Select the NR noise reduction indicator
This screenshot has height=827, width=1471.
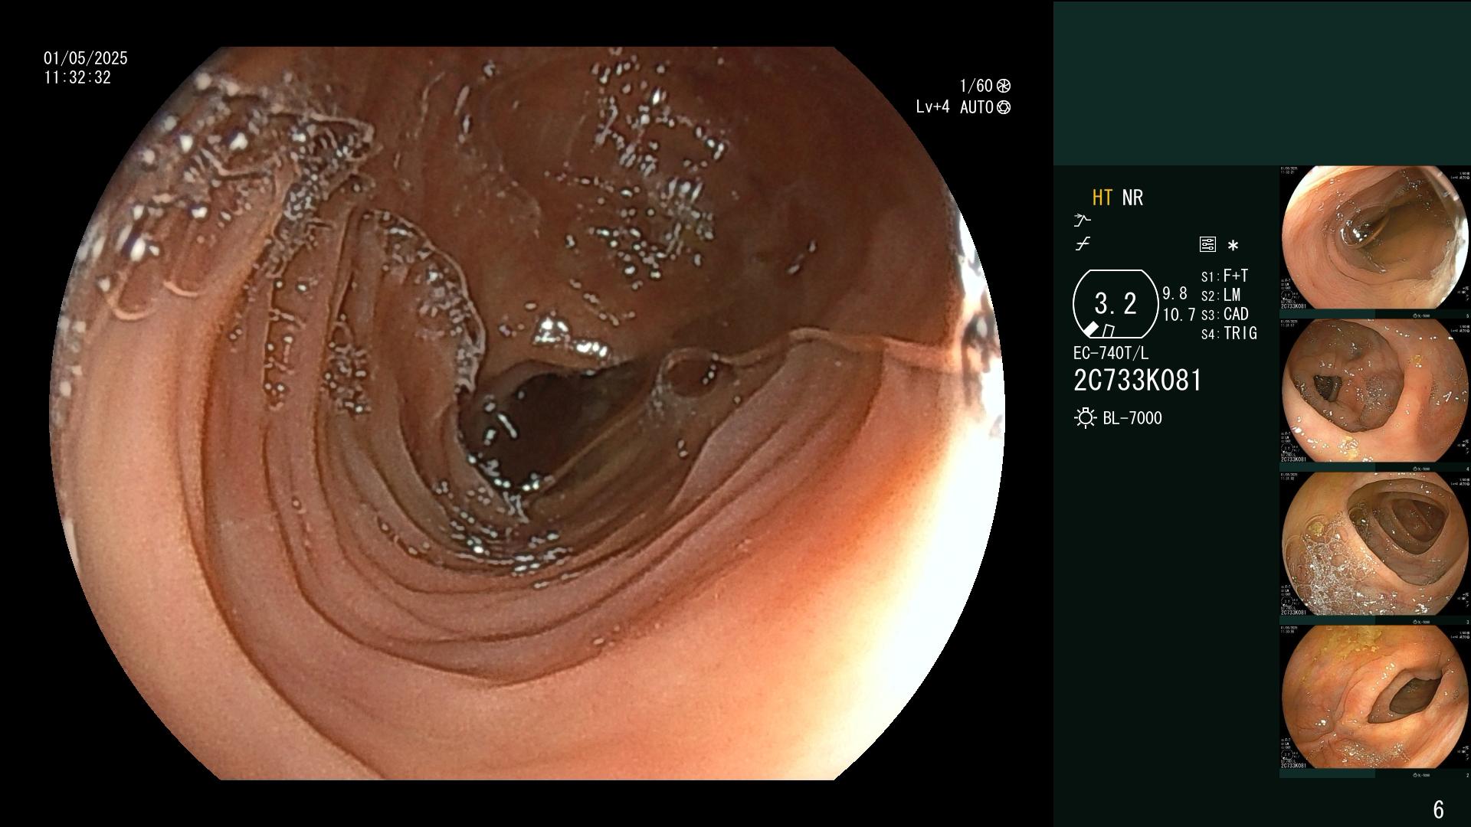coord(1132,198)
